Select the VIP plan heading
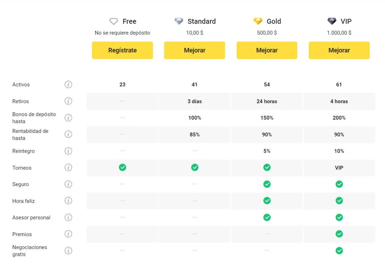 [x=346, y=22]
